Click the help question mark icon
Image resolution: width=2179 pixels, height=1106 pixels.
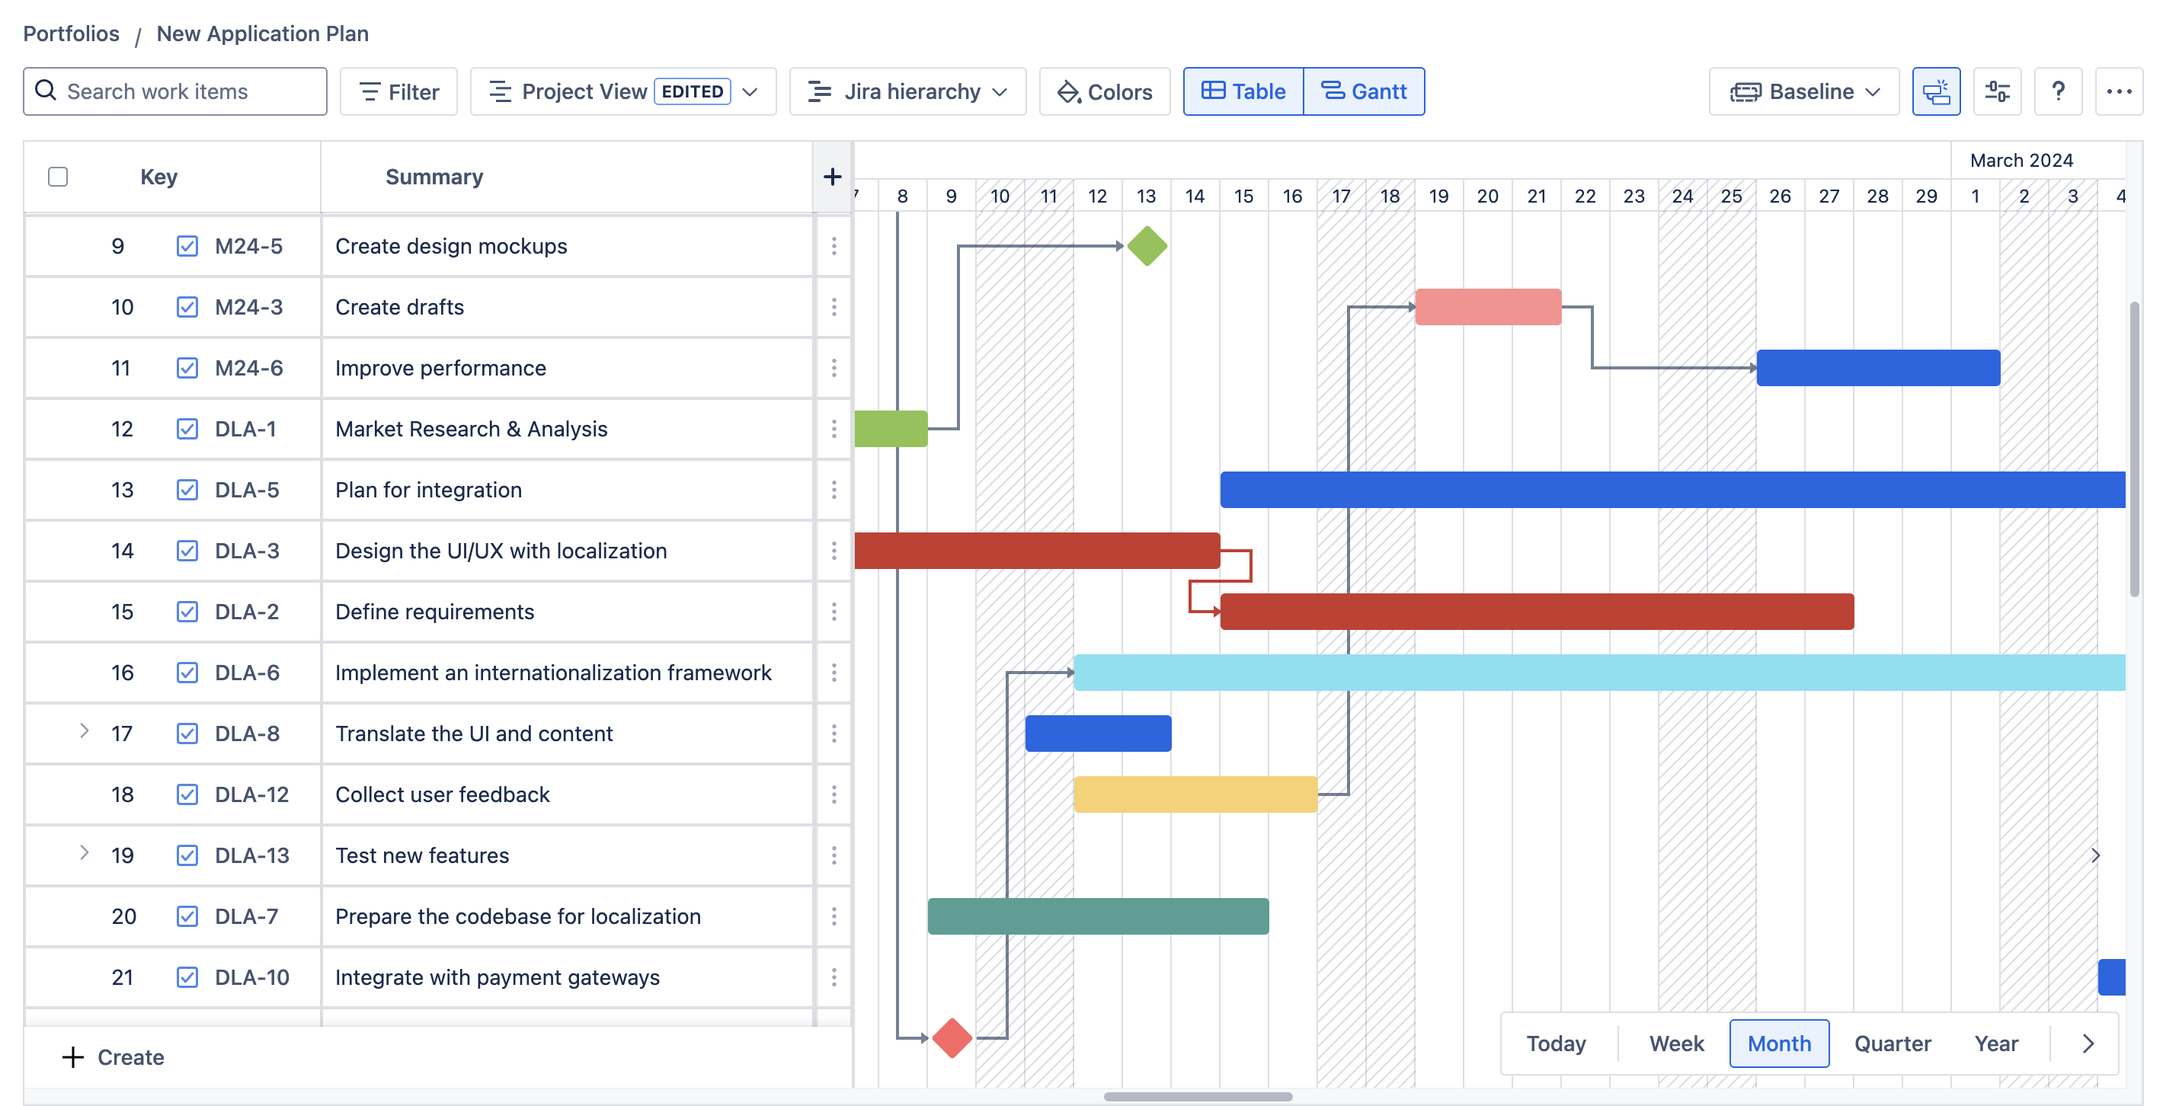2057,91
